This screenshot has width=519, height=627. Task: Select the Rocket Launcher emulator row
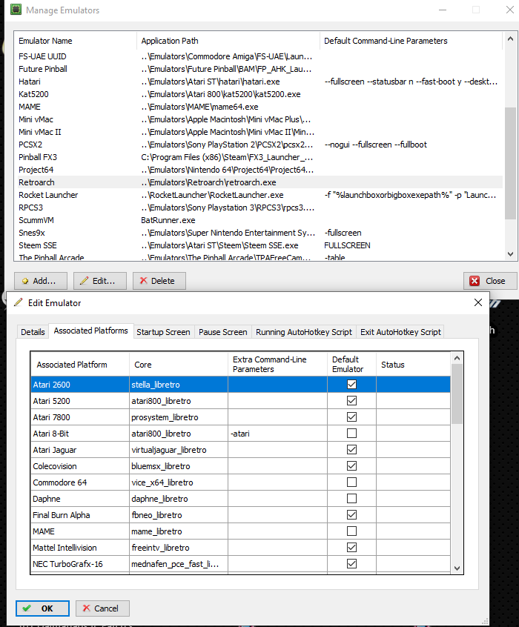pyautogui.click(x=260, y=195)
